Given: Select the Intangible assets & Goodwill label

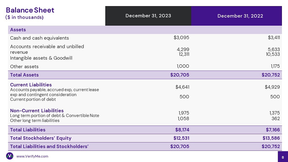Looking at the screenshot, I should pyautogui.click(x=41, y=58).
